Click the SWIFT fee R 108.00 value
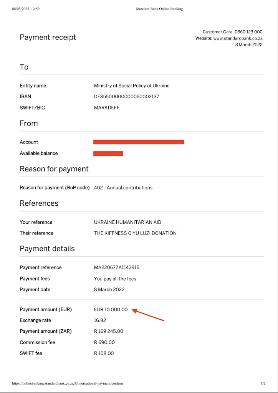The width and height of the screenshot is (278, 393). click(104, 353)
